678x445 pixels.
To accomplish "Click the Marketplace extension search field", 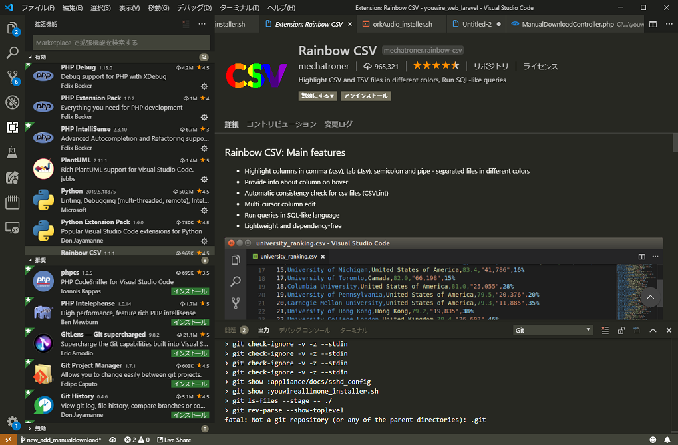I will point(122,43).
